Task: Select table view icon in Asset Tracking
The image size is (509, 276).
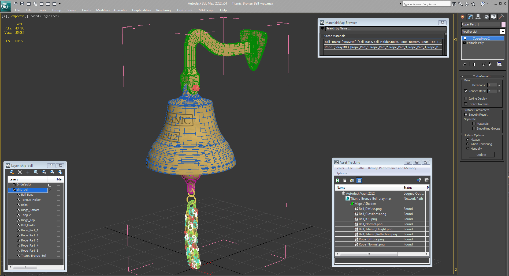Action: 359,180
